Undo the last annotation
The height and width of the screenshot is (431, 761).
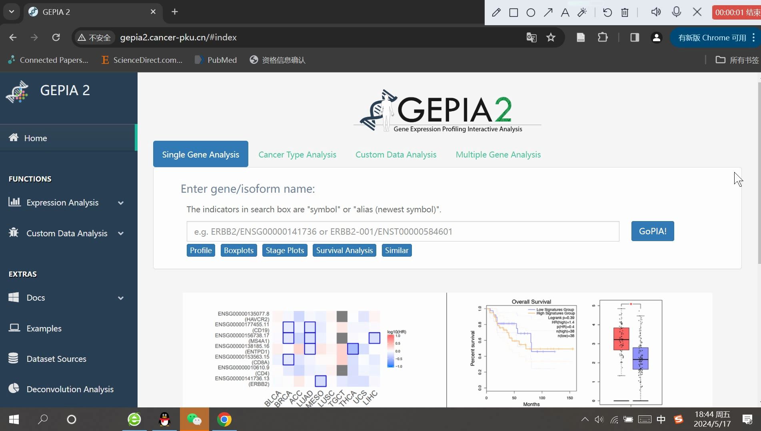pyautogui.click(x=607, y=12)
